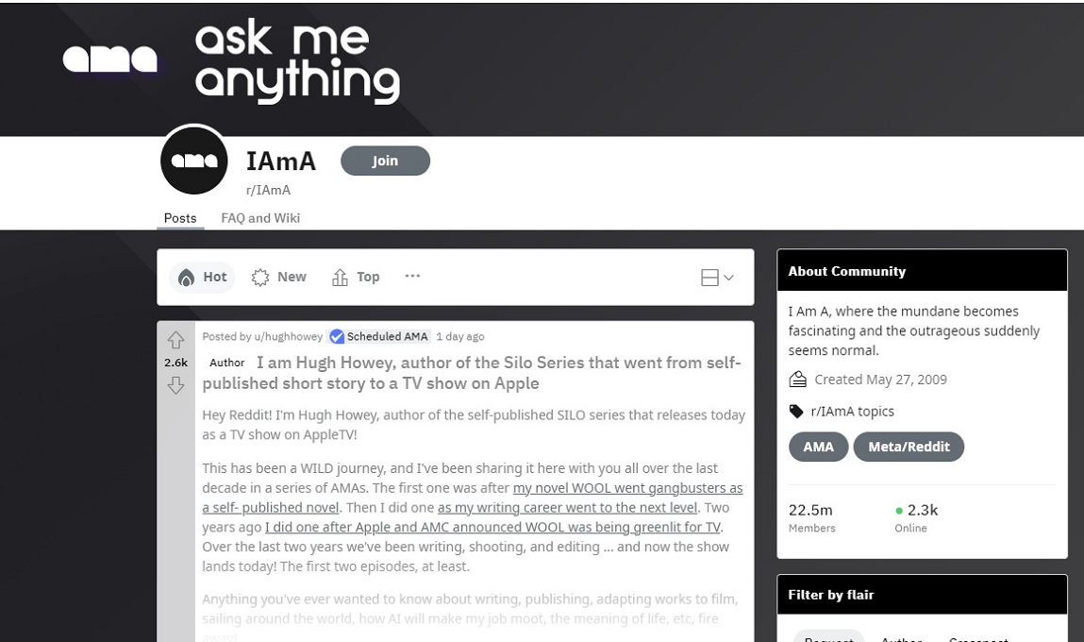Open the post layout view dropdown
The height and width of the screenshot is (642, 1084).
click(717, 277)
